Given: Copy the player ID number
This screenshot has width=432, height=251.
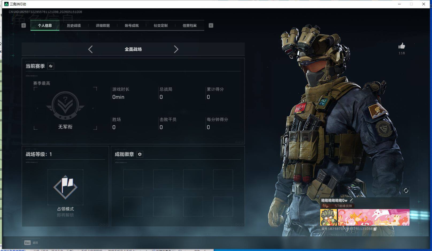Looking at the screenshot, I should (375, 229).
